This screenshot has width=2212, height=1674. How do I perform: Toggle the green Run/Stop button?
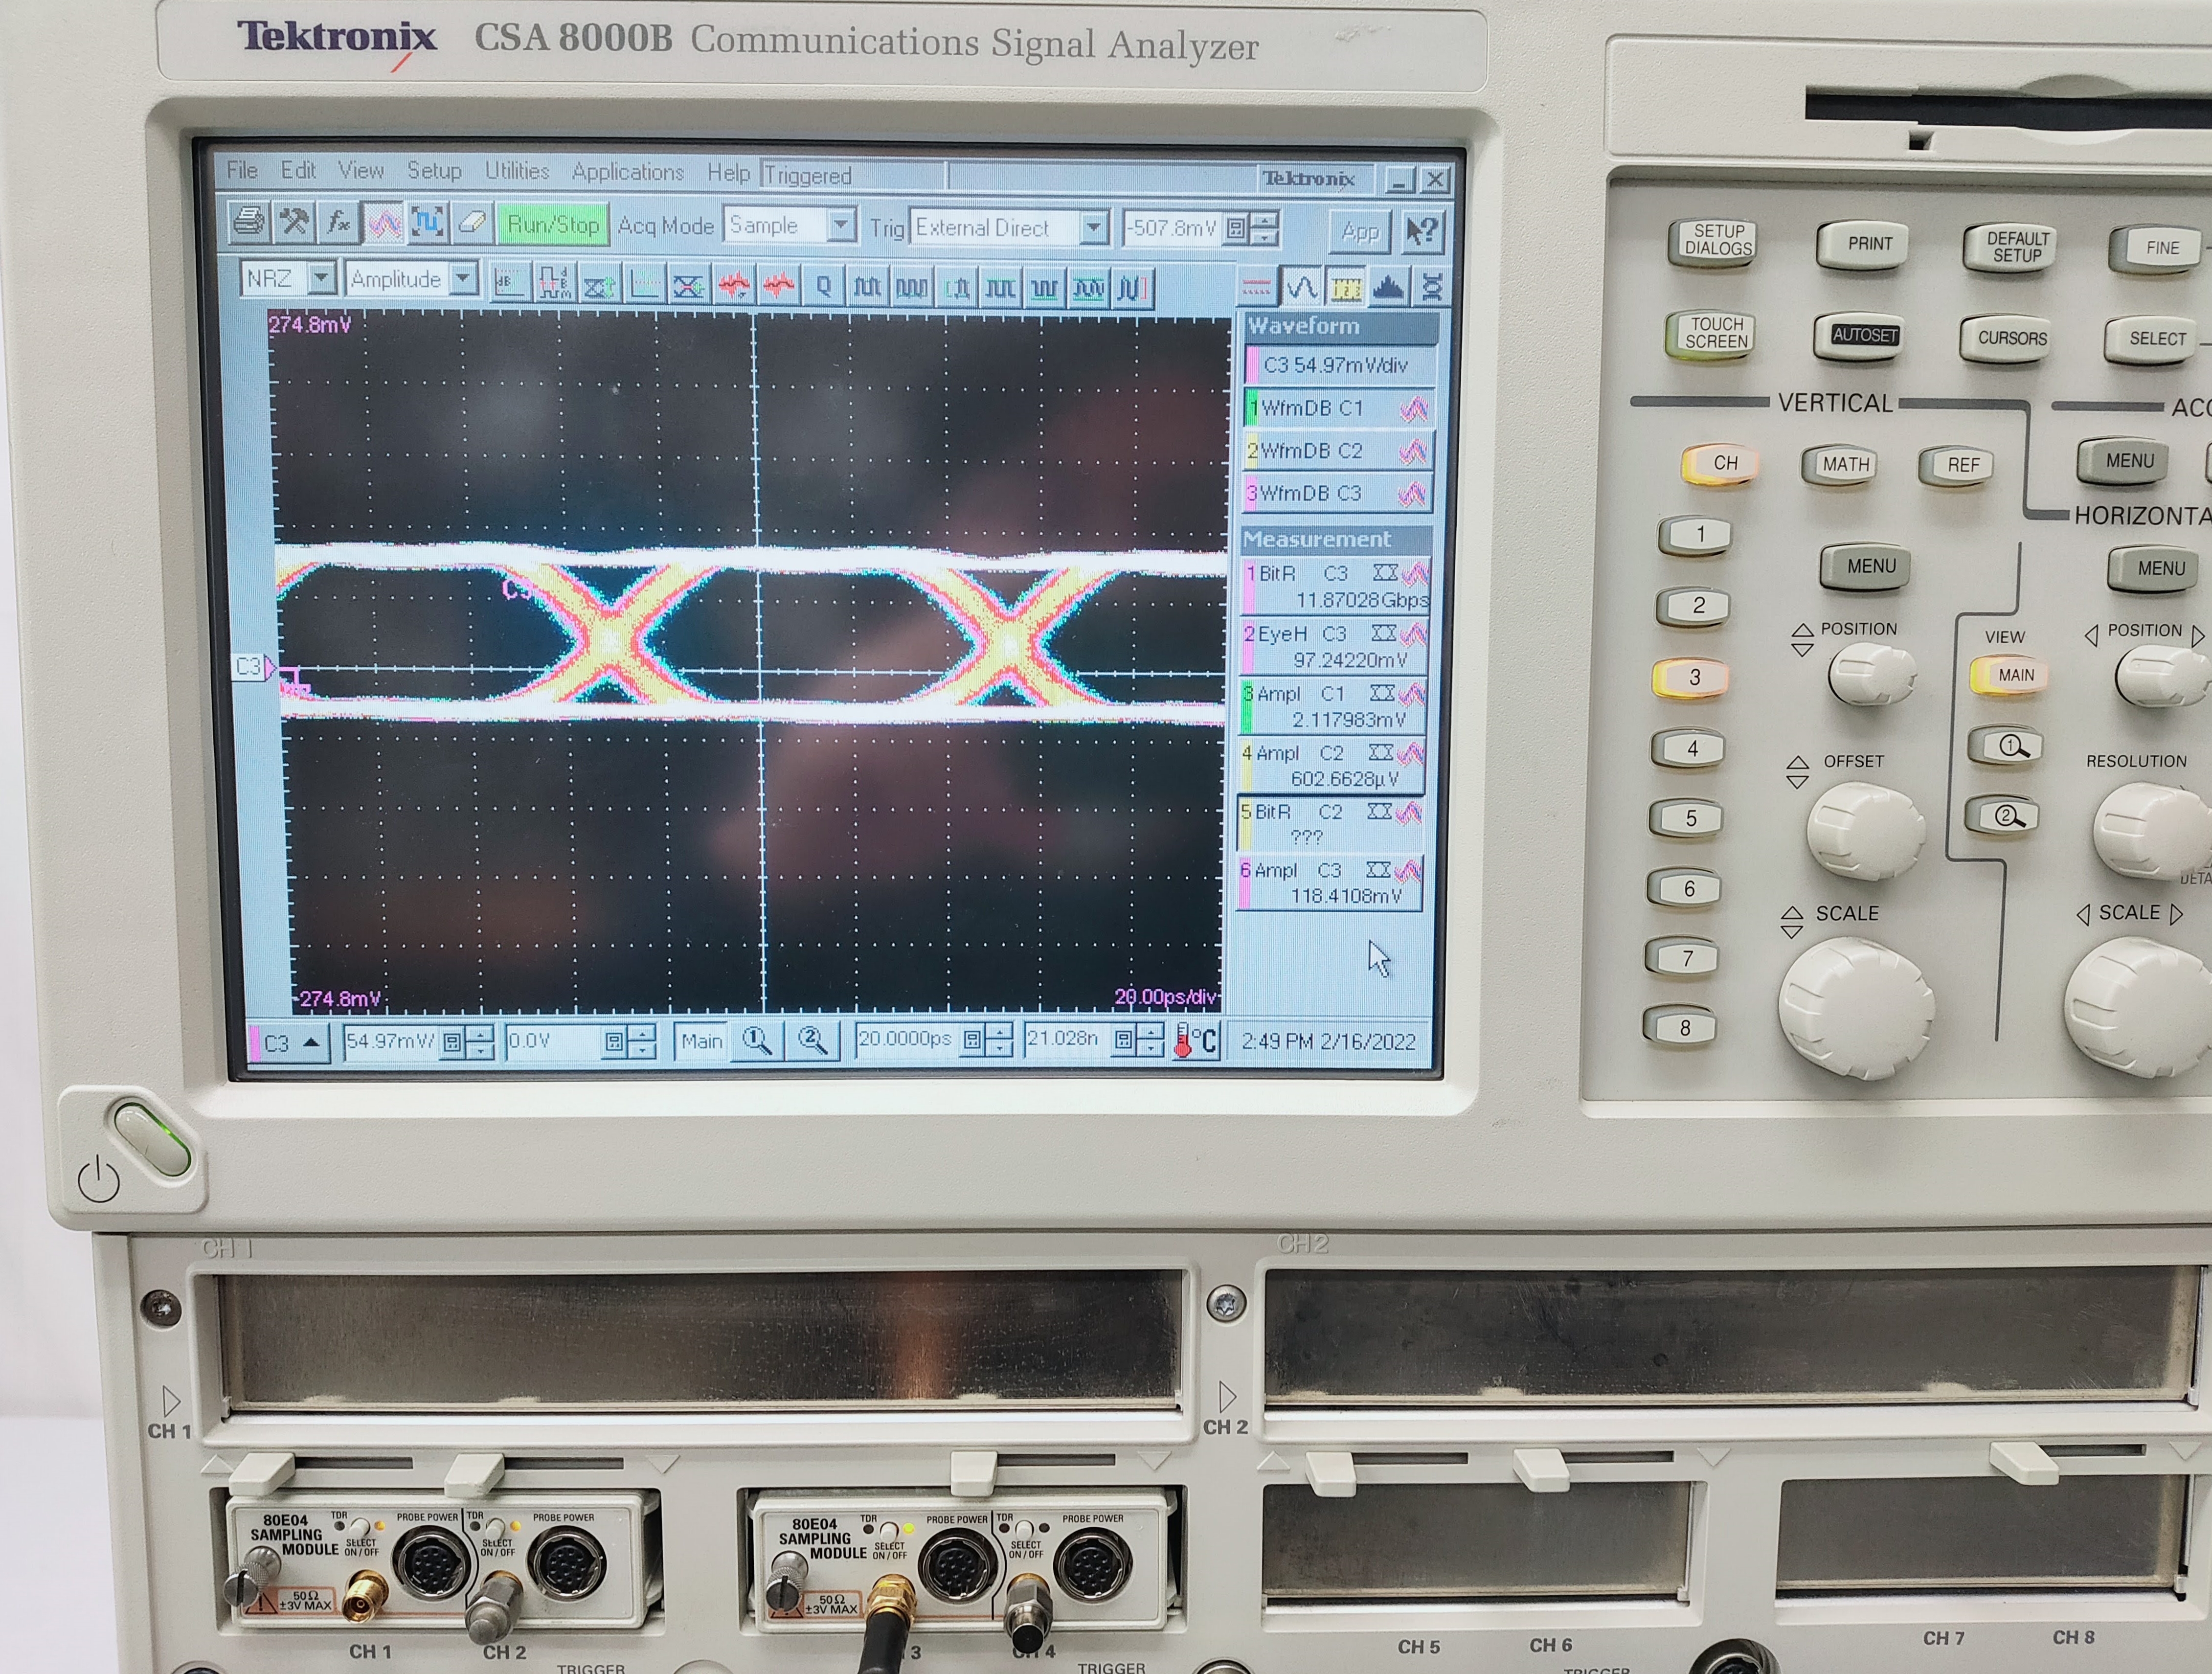pyautogui.click(x=553, y=224)
